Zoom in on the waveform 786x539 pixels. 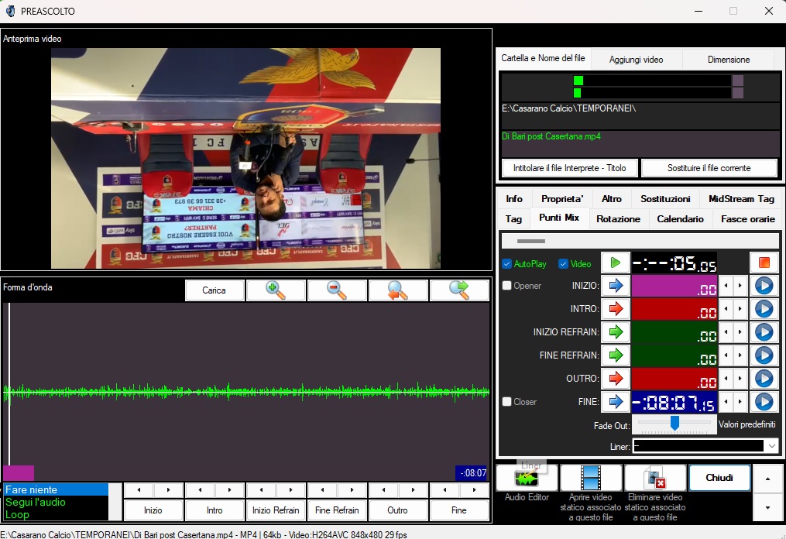(276, 290)
